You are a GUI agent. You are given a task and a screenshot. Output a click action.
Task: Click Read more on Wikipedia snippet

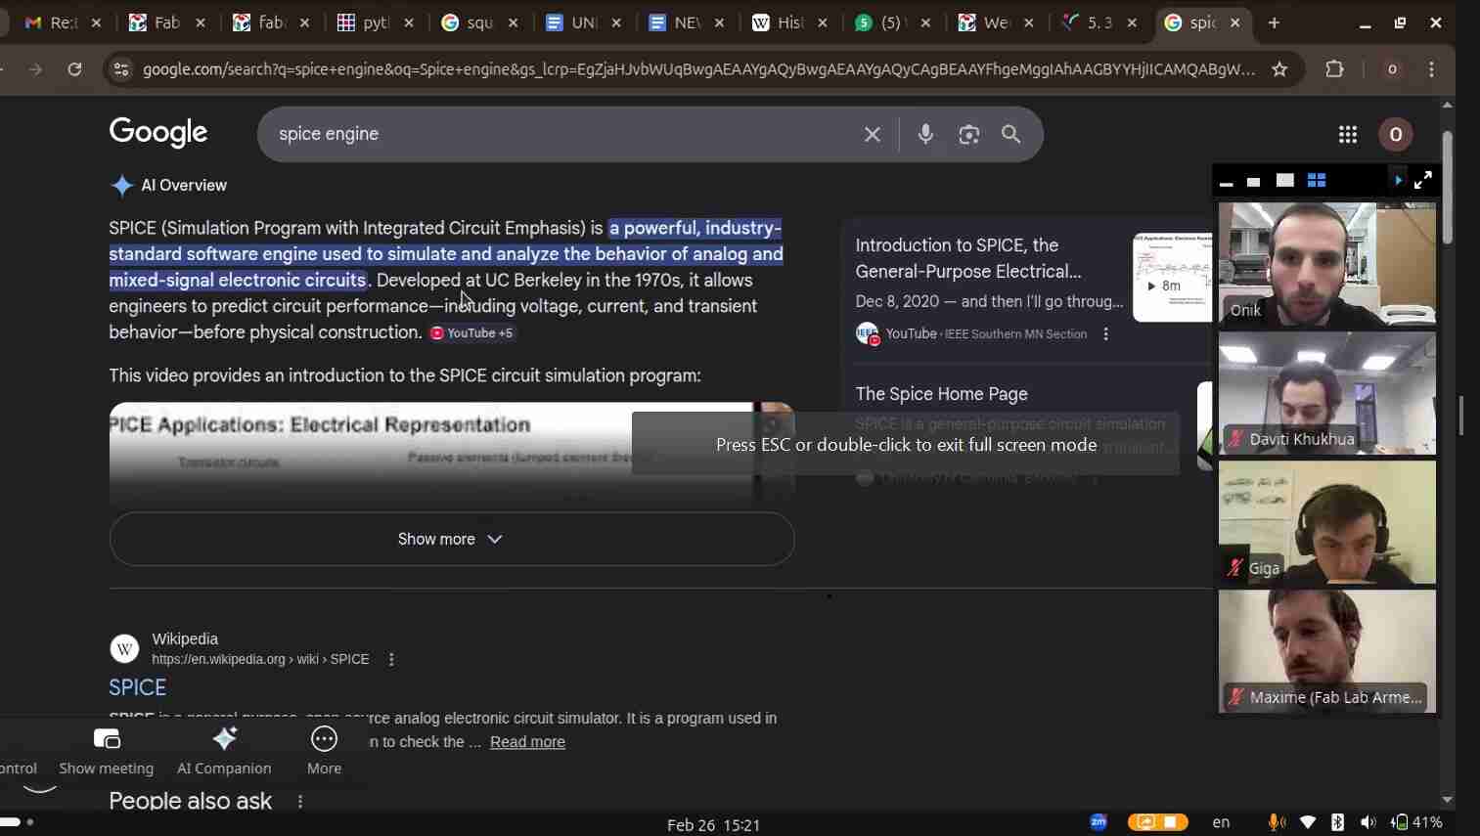pos(527,743)
